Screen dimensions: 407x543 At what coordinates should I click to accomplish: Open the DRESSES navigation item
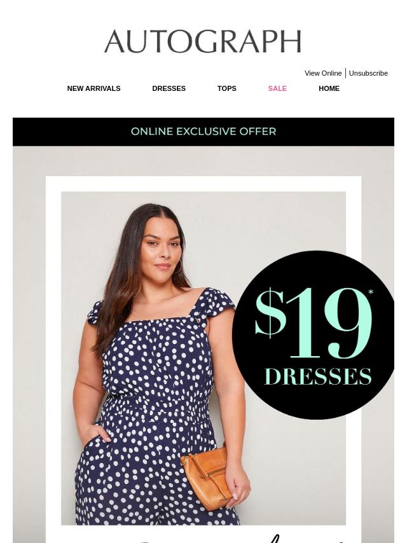click(x=169, y=88)
